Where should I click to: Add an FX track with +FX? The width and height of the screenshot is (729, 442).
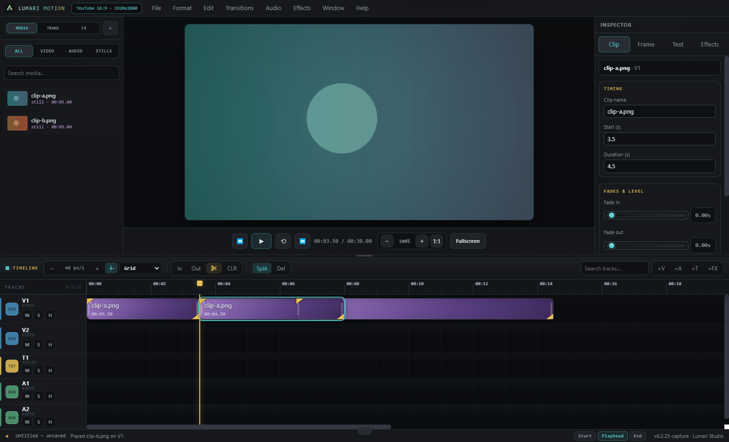713,269
